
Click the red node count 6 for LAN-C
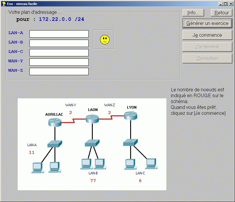(x=140, y=181)
